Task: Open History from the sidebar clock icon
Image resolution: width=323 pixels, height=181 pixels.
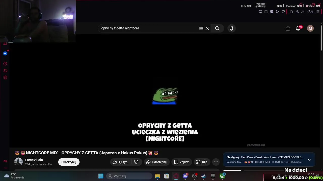Action: [x=5, y=64]
